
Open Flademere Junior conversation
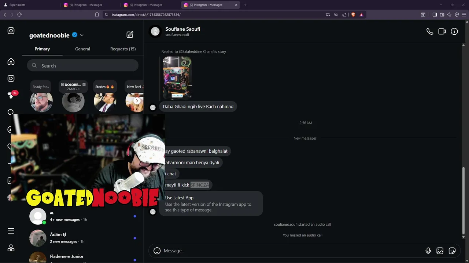pyautogui.click(x=82, y=257)
